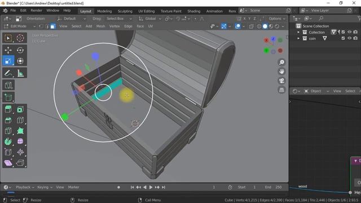Expand the coin collection tree item
Image resolution: width=361 pixels, height=203 pixels.
[298, 38]
